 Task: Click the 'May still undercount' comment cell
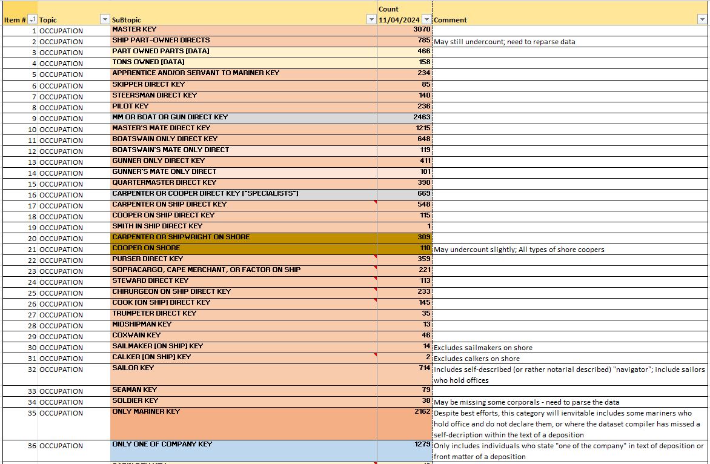click(569, 42)
